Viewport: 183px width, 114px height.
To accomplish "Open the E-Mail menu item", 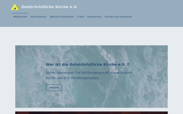I will pyautogui.click(x=81, y=17).
